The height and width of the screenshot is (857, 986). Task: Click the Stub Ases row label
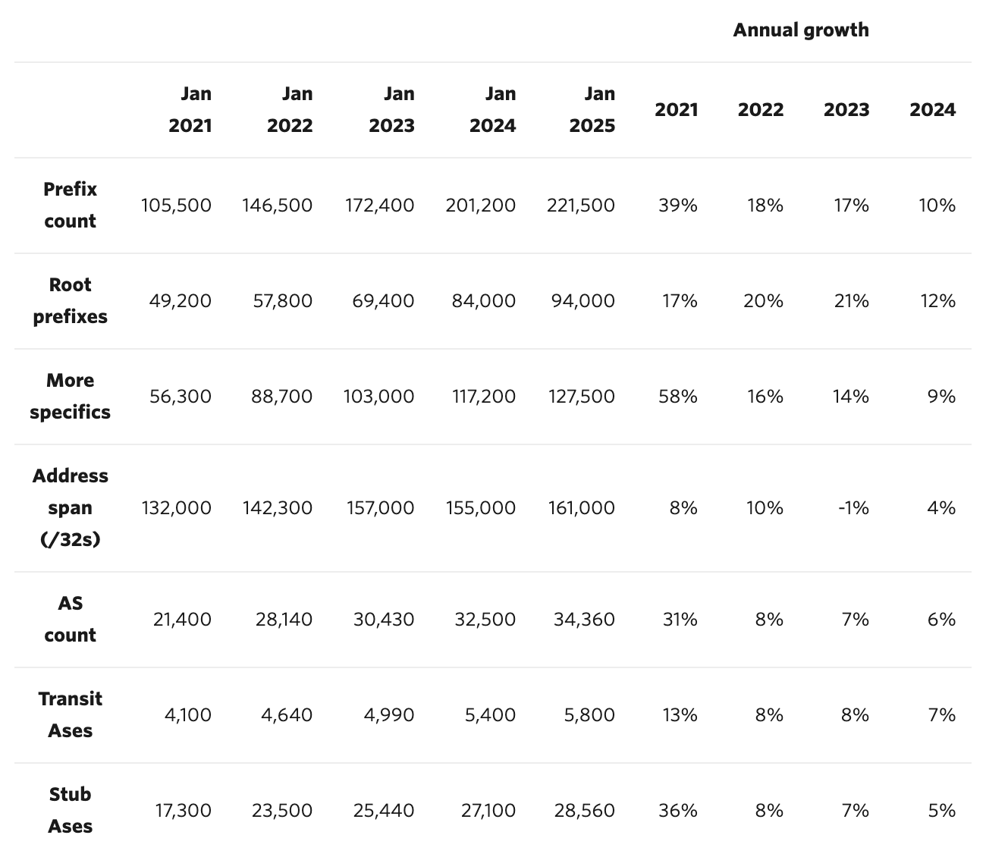click(70, 810)
